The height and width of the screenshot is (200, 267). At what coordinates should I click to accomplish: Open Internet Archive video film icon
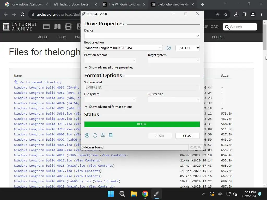coord(68,27)
